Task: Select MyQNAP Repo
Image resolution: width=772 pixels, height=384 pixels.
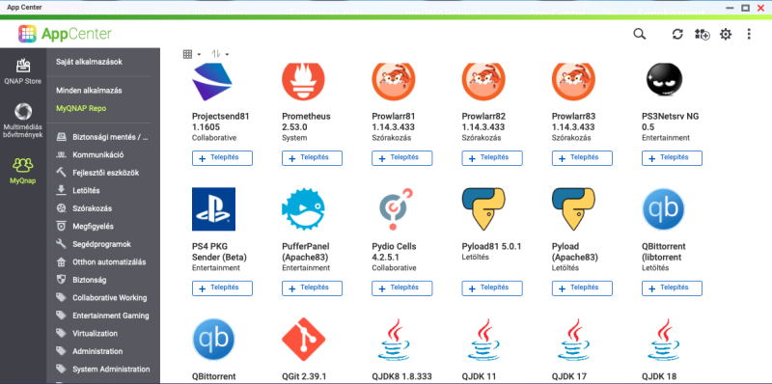Action: pyautogui.click(x=81, y=108)
